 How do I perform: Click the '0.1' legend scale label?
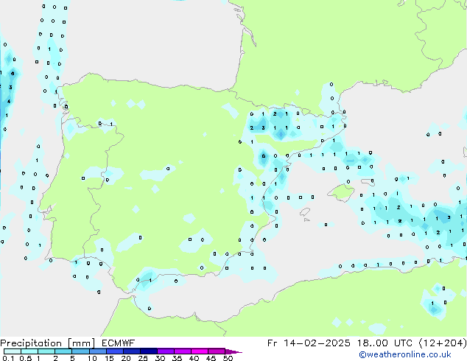tap(8, 358)
